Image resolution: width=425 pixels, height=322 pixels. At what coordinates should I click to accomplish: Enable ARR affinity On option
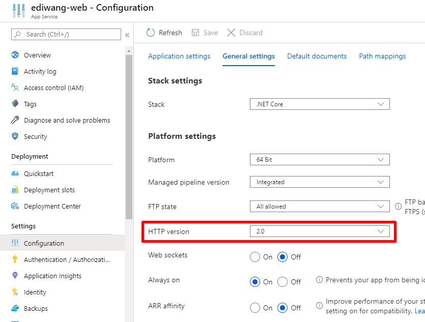point(255,308)
